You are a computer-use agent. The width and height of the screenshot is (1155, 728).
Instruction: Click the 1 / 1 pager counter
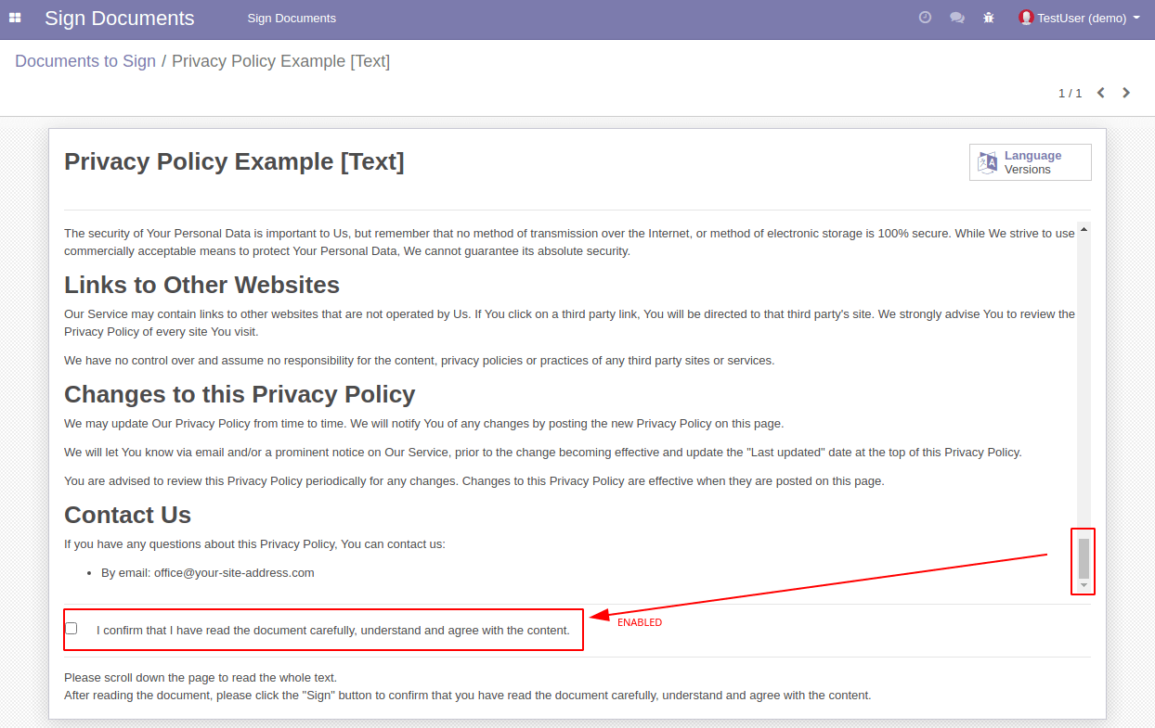(x=1070, y=93)
